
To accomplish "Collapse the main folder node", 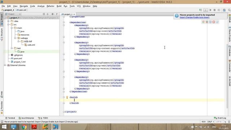I will [12, 28].
